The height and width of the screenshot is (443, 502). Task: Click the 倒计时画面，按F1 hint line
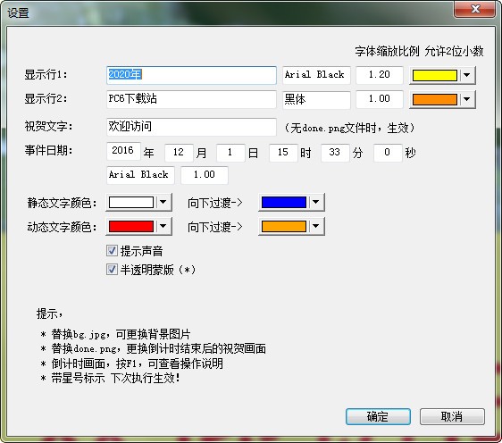click(131, 364)
